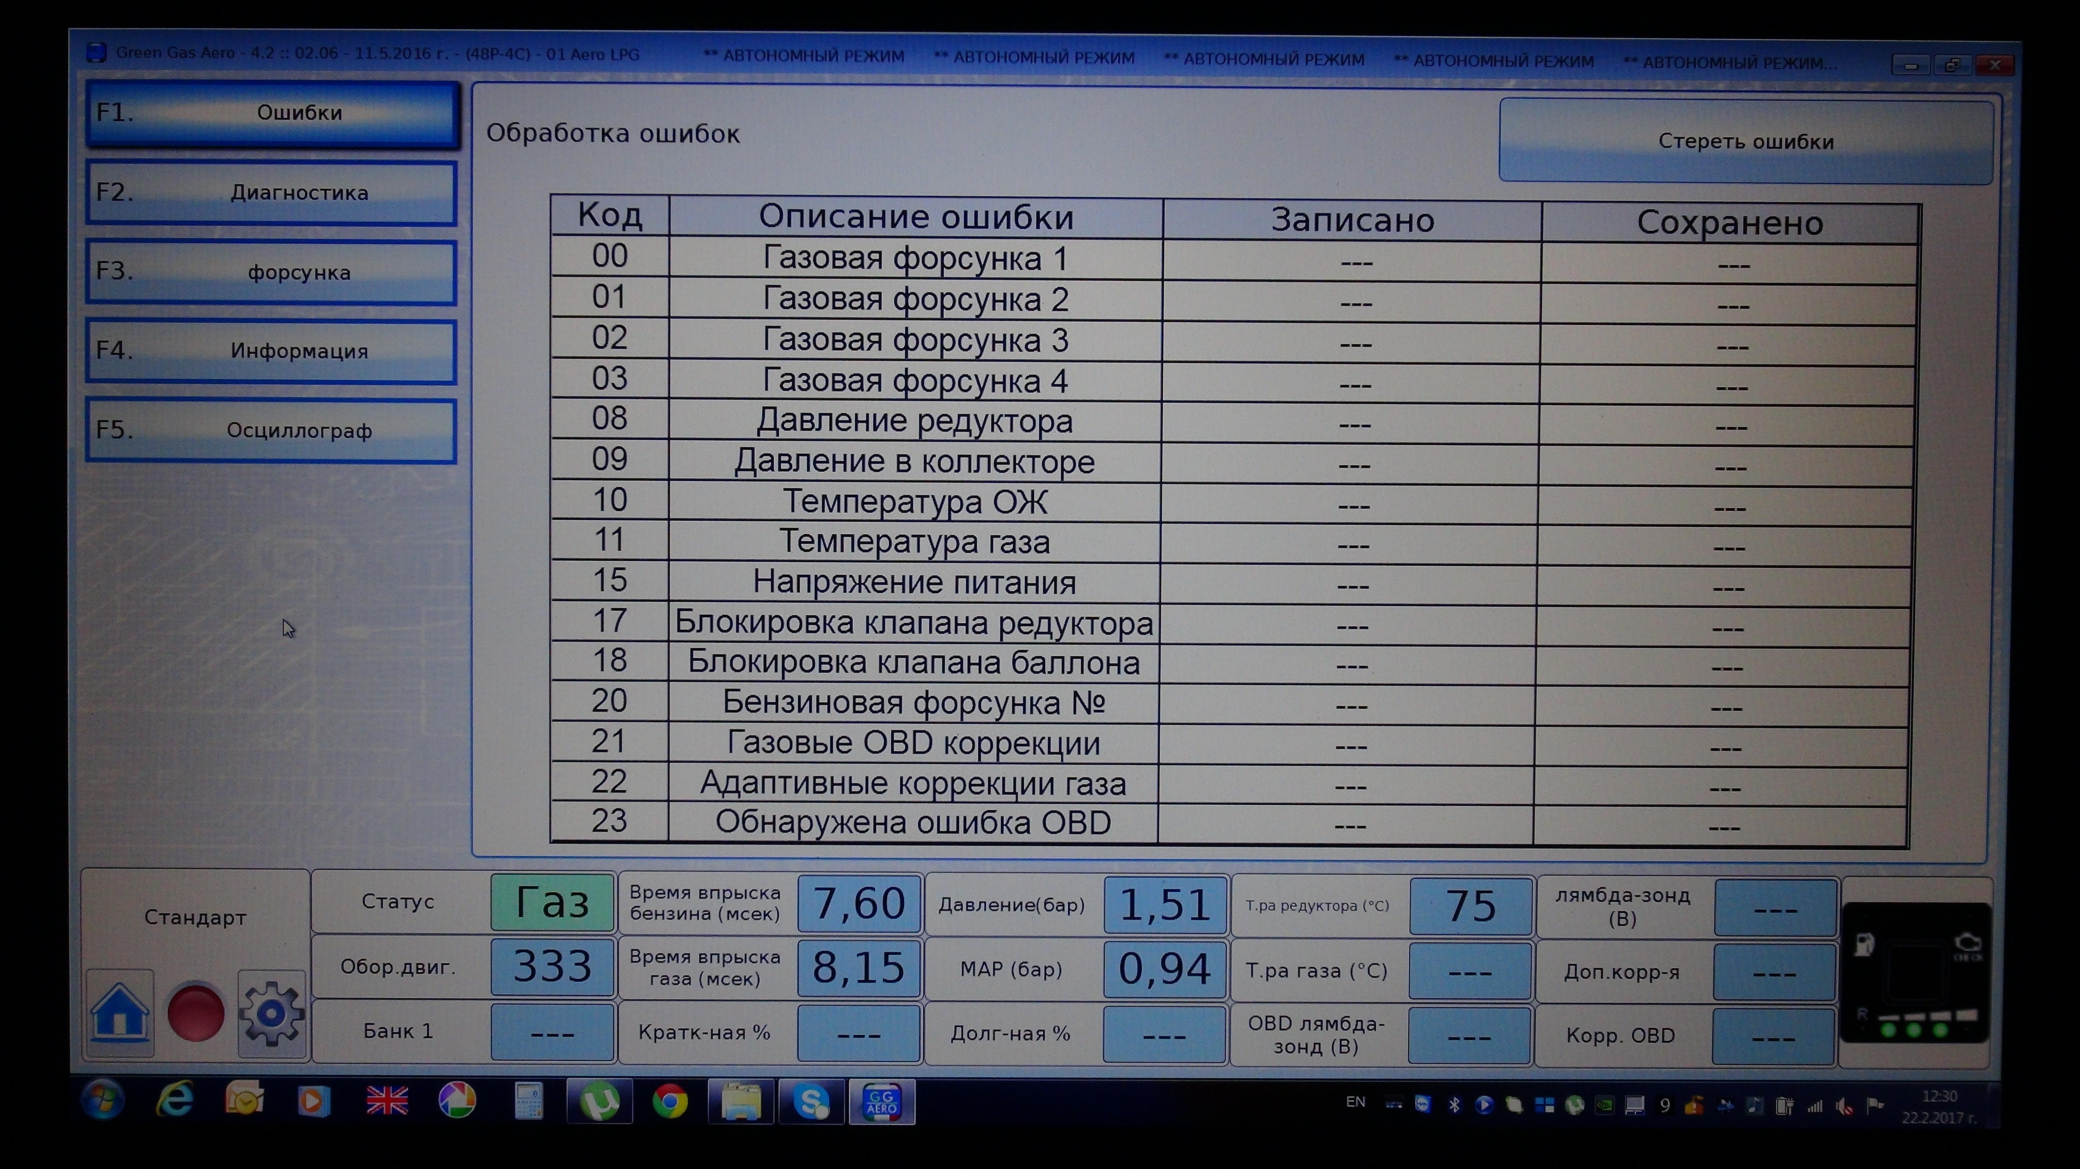Toggle the green Газ status indicator
2080x1169 pixels.
[x=552, y=902]
